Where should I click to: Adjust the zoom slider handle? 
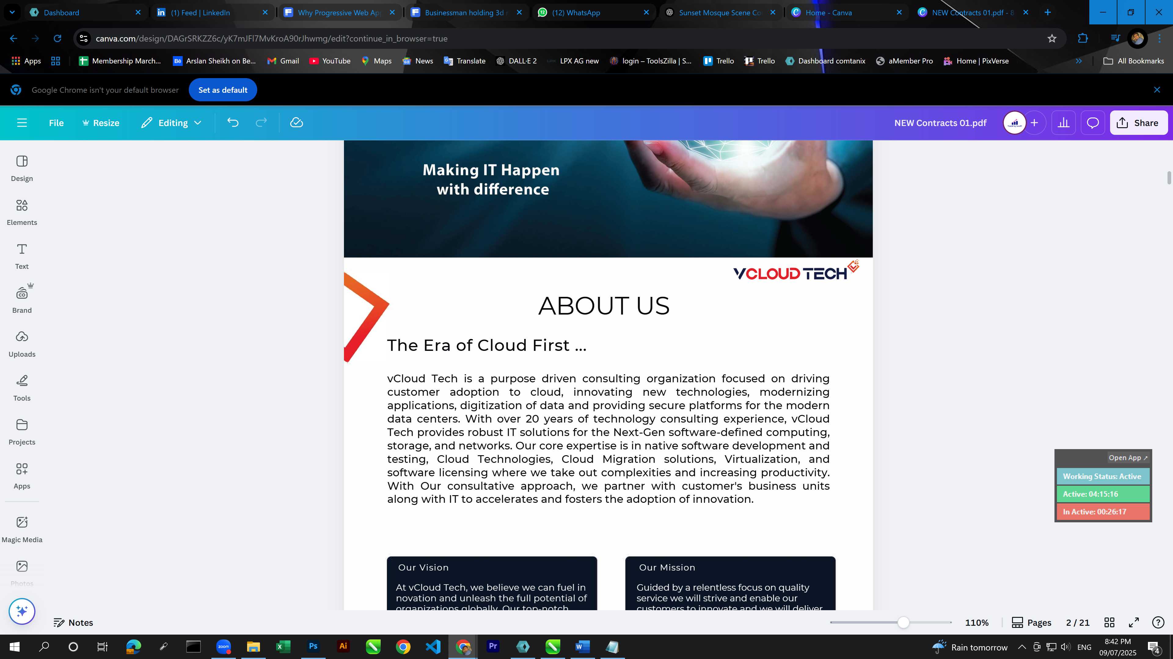pyautogui.click(x=904, y=623)
